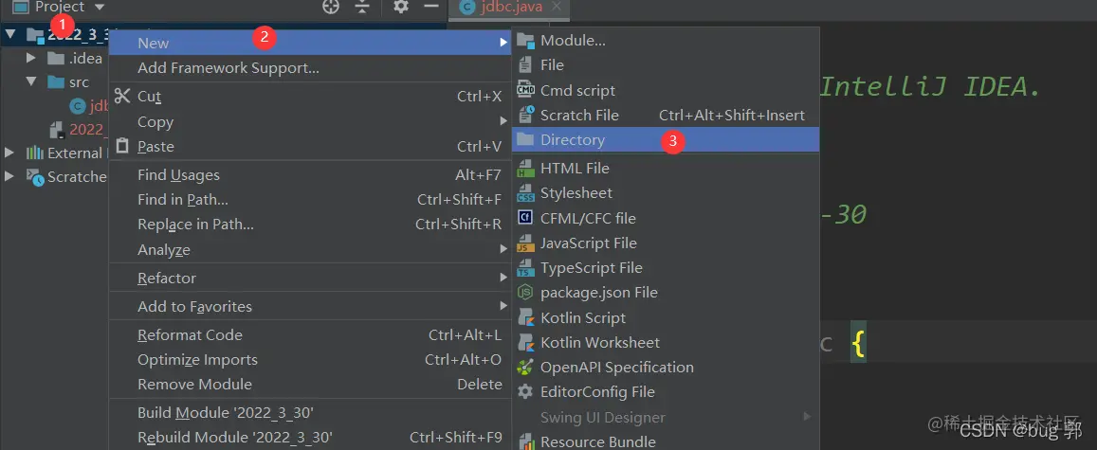Create a new Scratch File
Screen dimensions: 1097x450
666,115
